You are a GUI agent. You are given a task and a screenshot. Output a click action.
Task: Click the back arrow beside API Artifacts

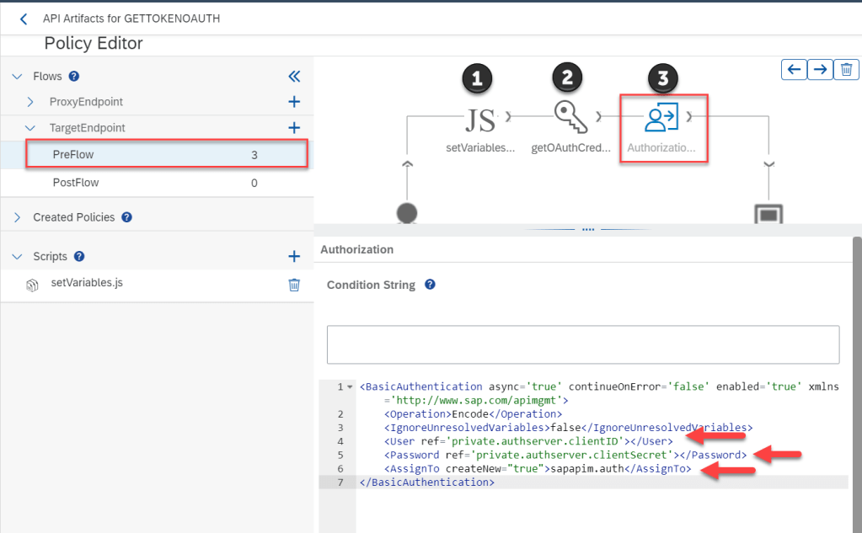pos(24,19)
